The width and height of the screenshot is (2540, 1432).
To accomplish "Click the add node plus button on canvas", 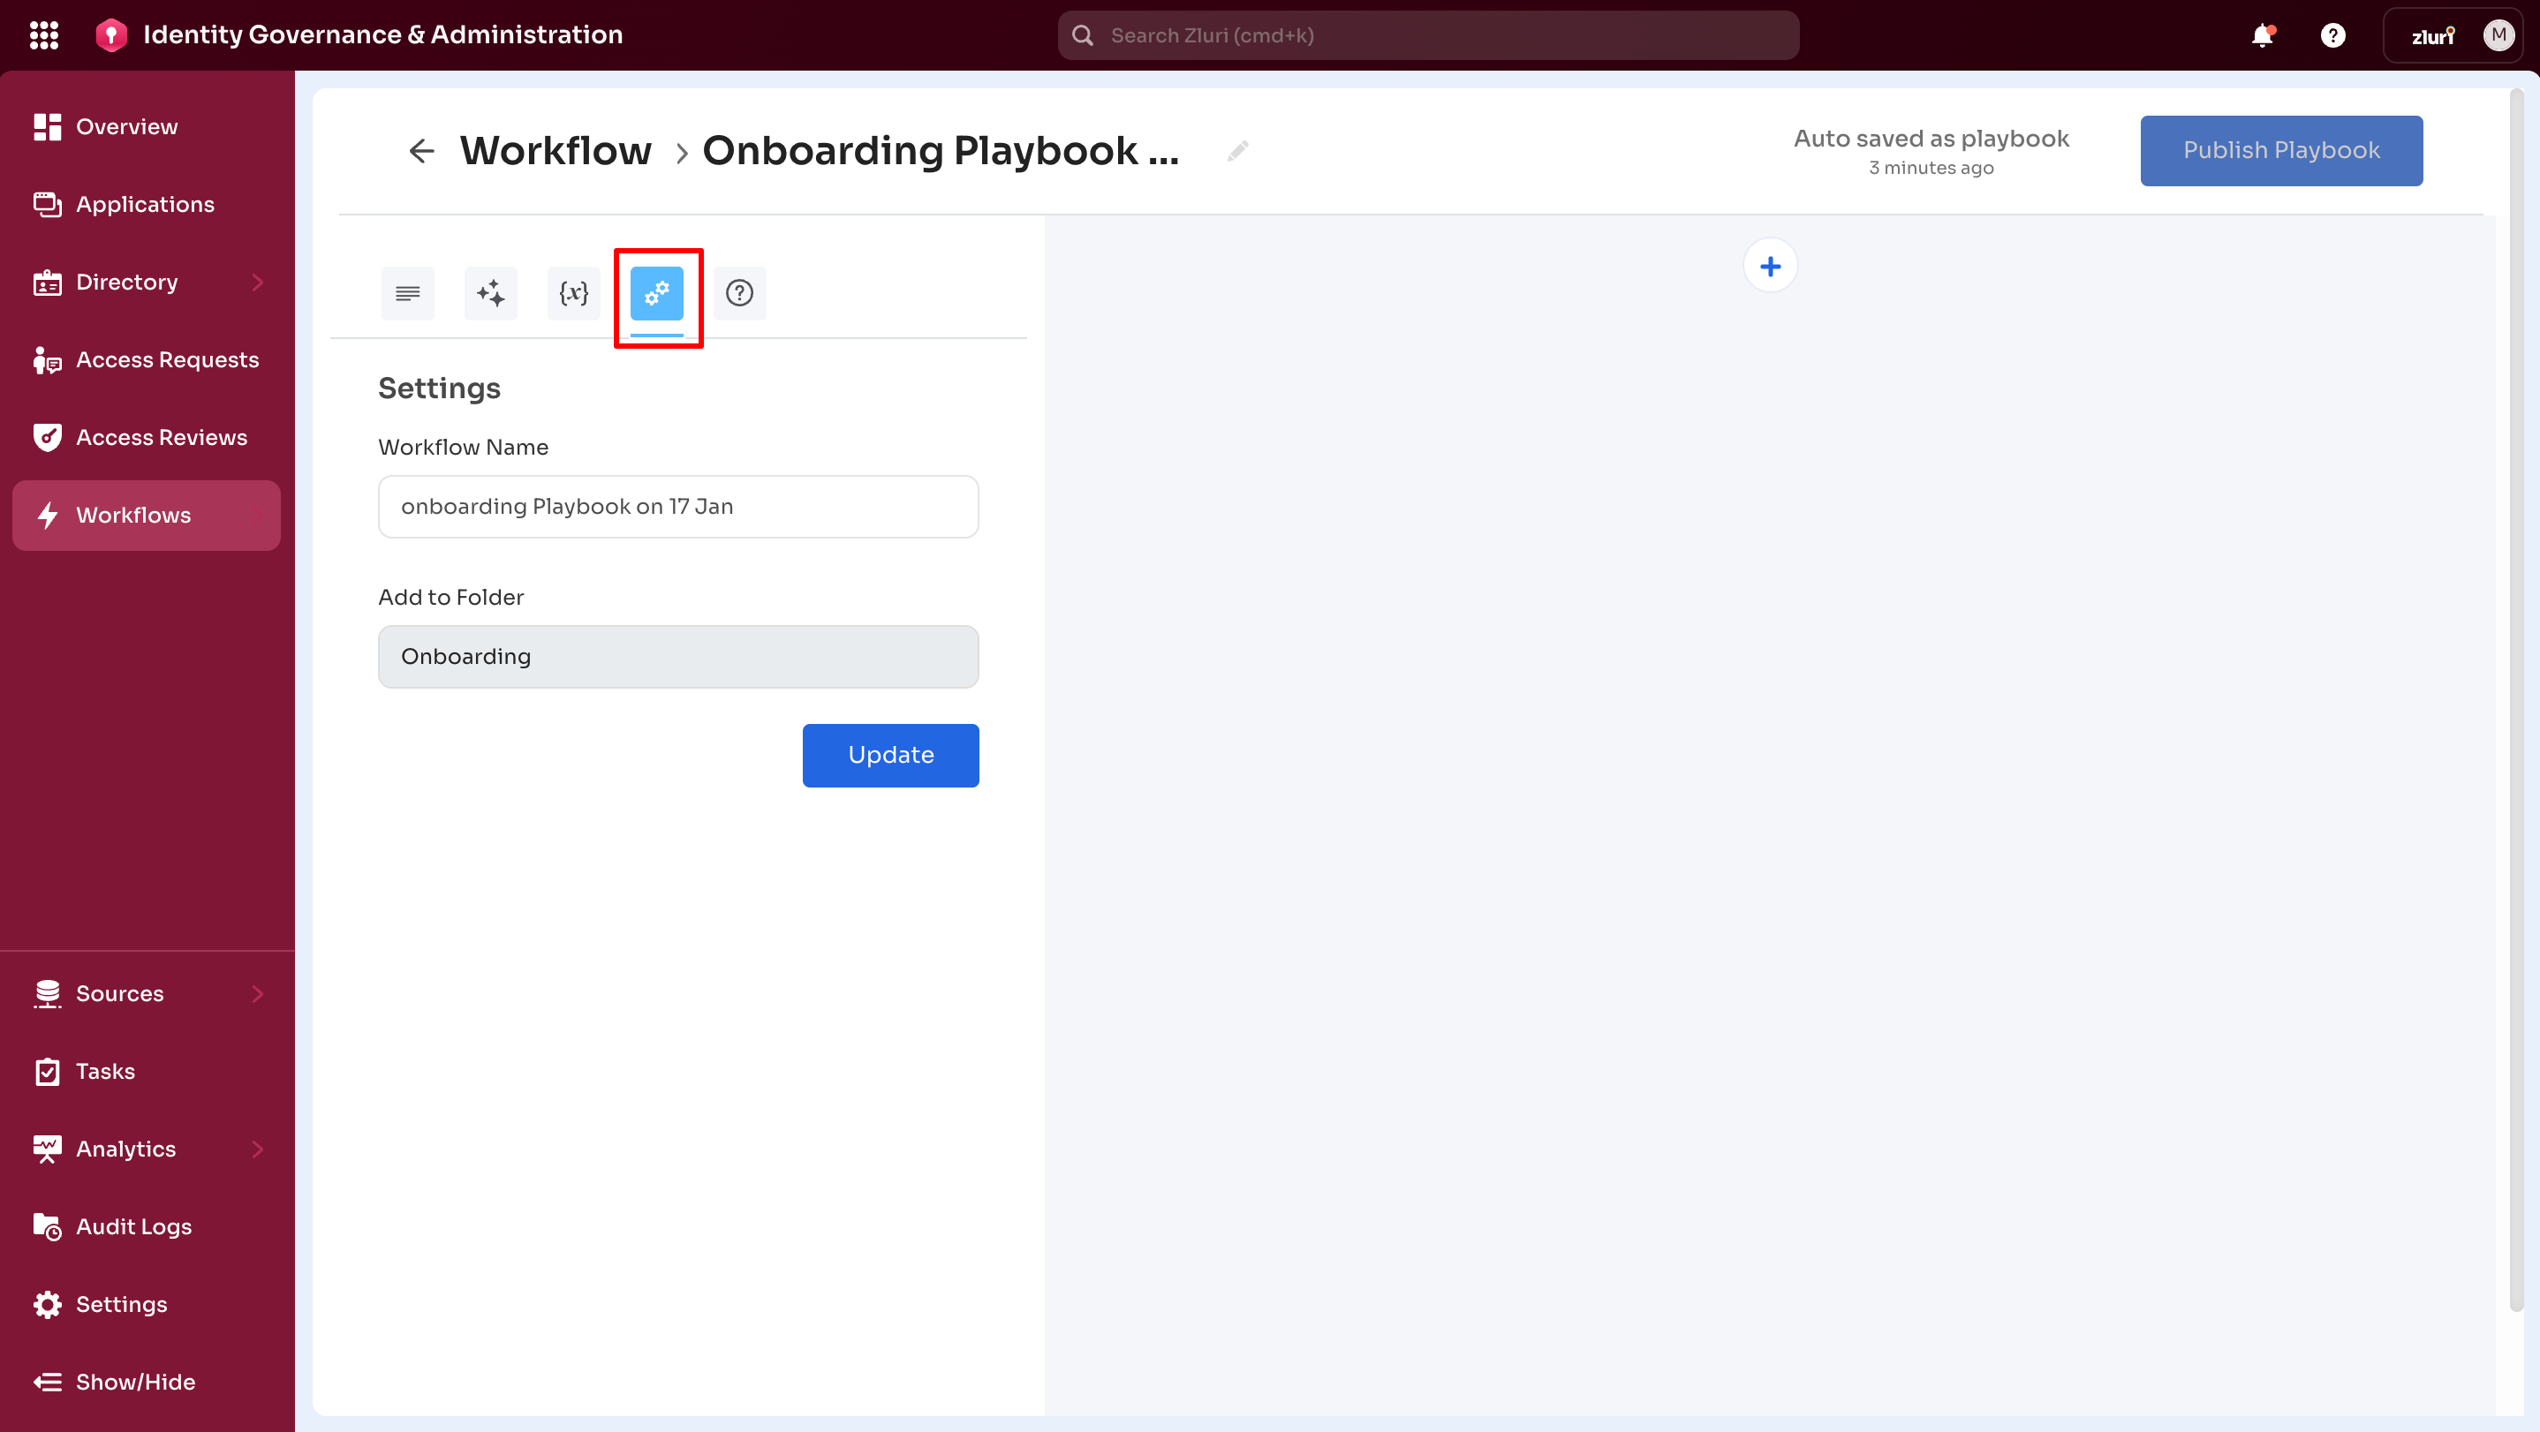I will [1771, 266].
